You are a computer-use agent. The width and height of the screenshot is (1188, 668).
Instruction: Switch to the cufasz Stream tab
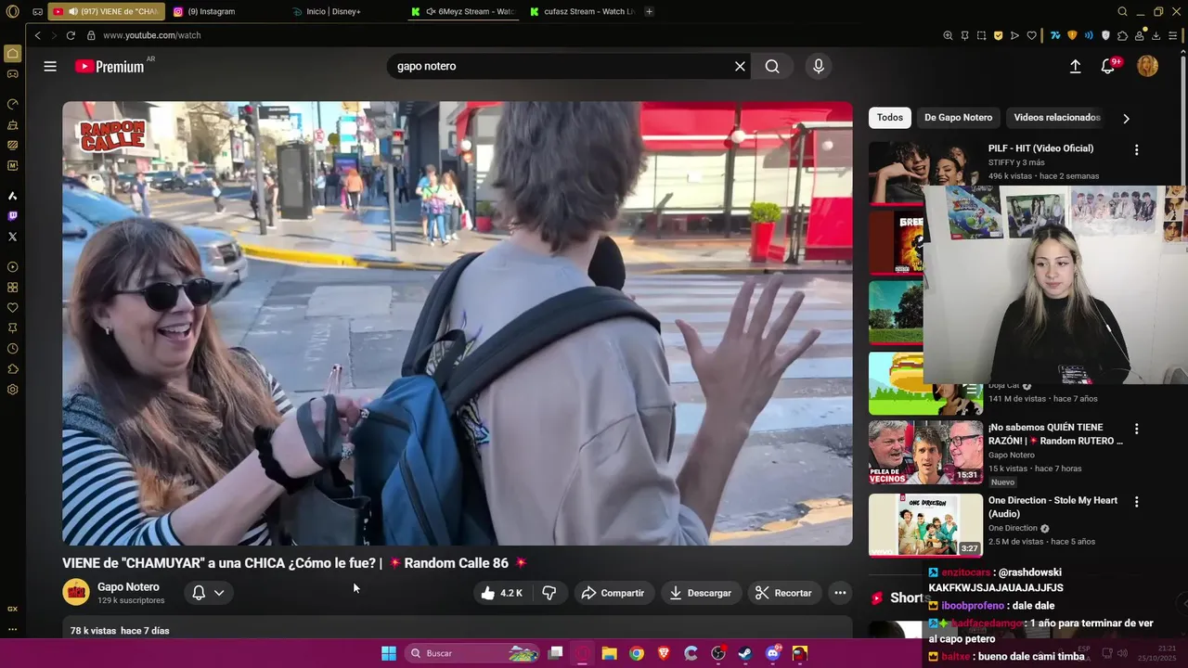point(583,12)
